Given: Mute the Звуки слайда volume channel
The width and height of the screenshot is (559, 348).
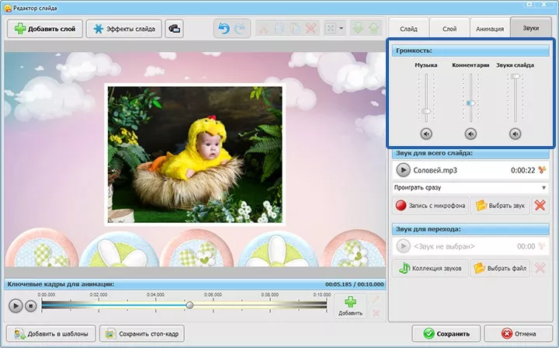Looking at the screenshot, I should [x=516, y=134].
